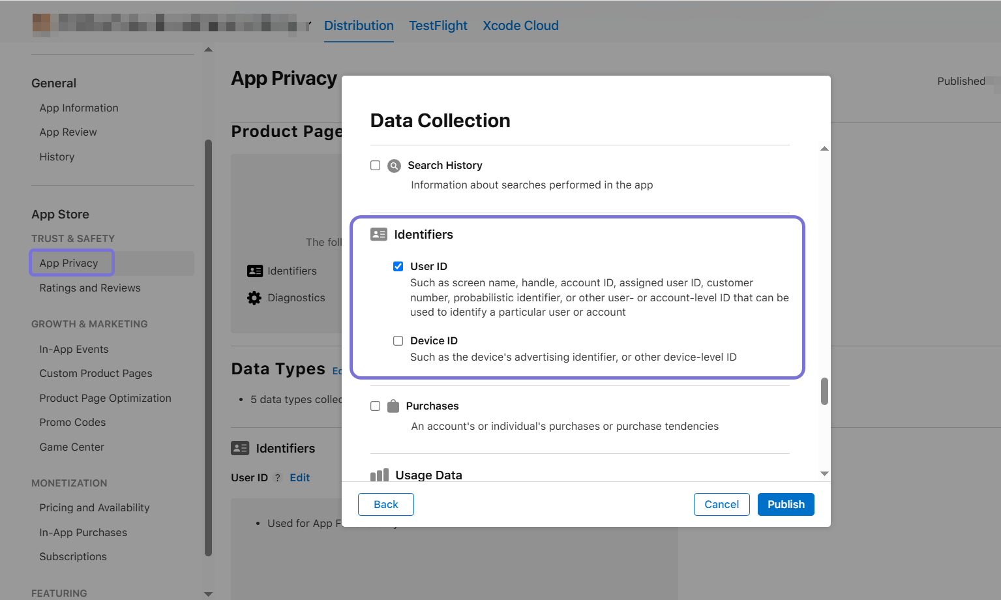Click the Purchases bag icon
This screenshot has height=600, width=1001.
[393, 406]
